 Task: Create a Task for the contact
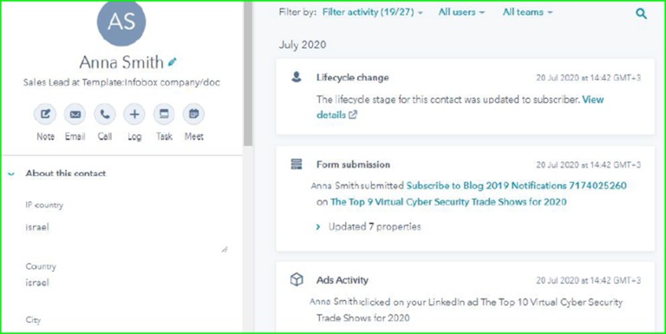point(164,115)
